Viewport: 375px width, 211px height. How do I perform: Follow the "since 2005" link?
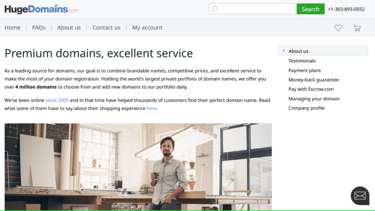click(x=57, y=100)
